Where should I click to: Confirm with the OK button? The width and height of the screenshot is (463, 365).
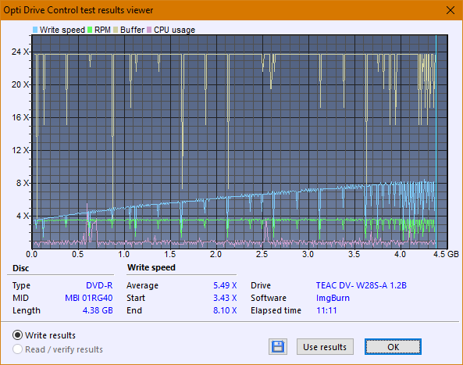coord(393,347)
